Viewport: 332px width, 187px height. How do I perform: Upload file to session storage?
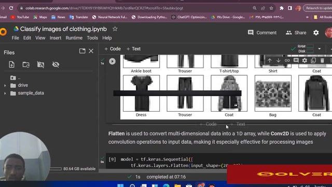coord(11,64)
